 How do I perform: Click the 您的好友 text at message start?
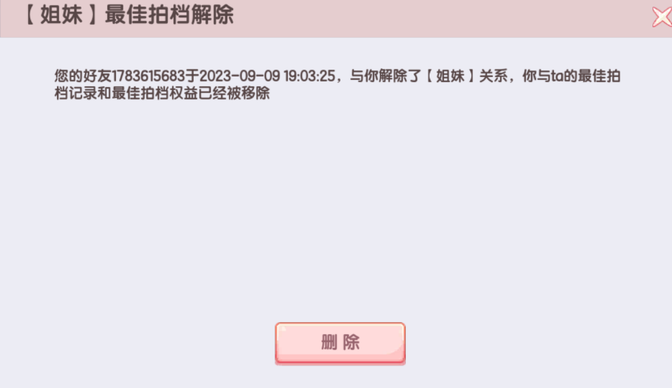tap(83, 76)
